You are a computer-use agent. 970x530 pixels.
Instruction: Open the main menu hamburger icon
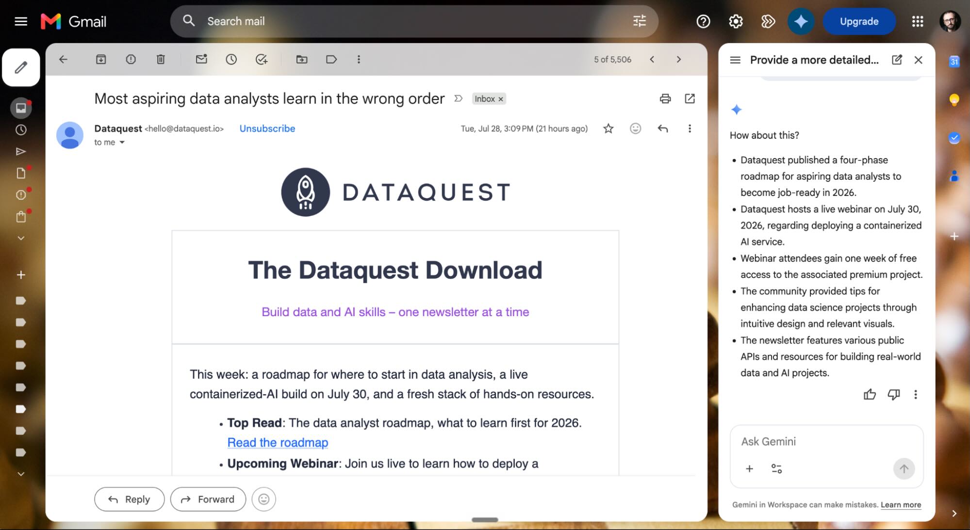[21, 21]
